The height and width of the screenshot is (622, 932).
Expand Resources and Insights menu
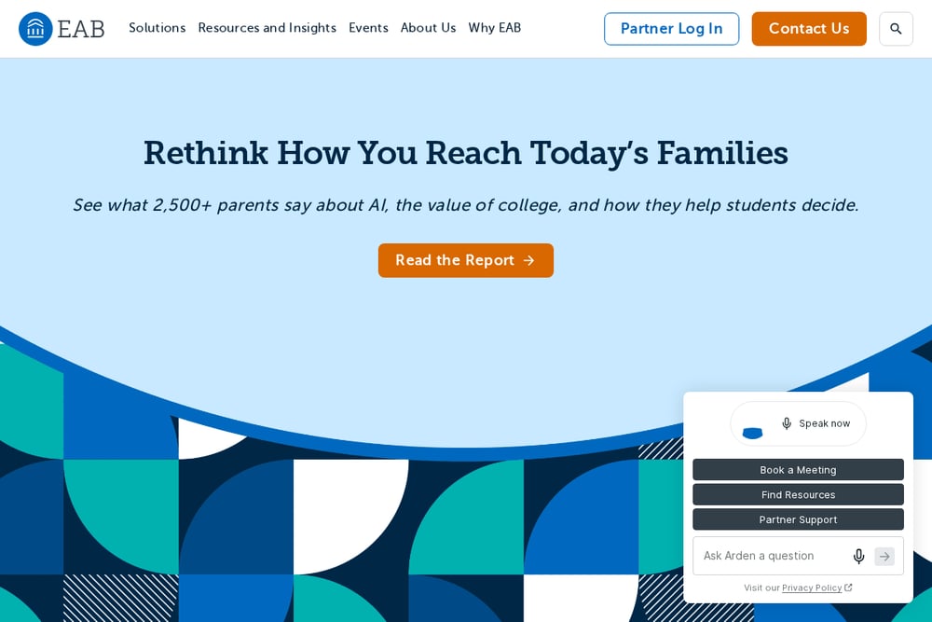coord(267,28)
